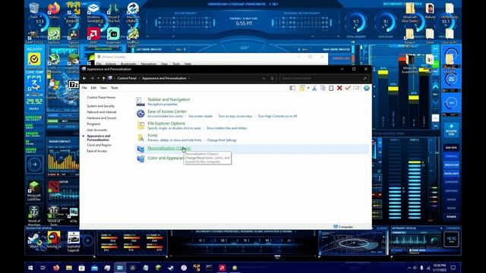Click the Paste clipboard toolbar icon

click(331, 88)
